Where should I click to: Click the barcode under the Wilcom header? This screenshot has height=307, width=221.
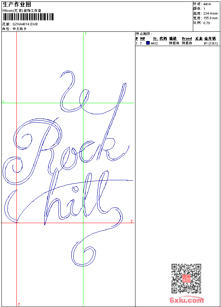[x=28, y=17]
